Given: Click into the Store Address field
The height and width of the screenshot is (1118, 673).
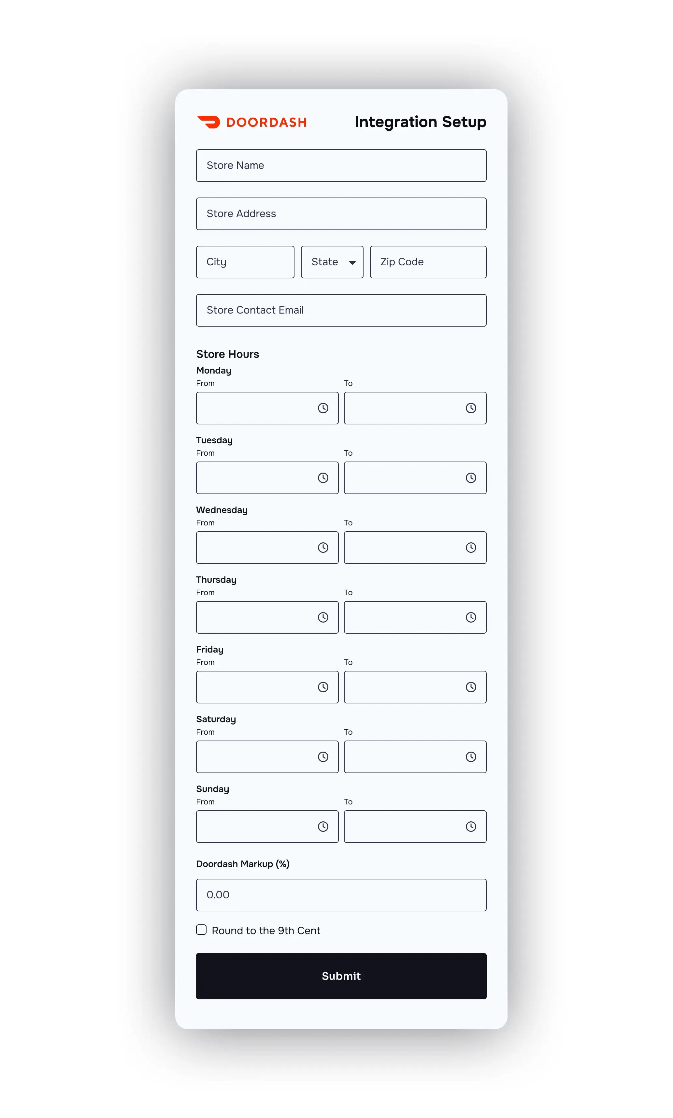Looking at the screenshot, I should point(341,214).
